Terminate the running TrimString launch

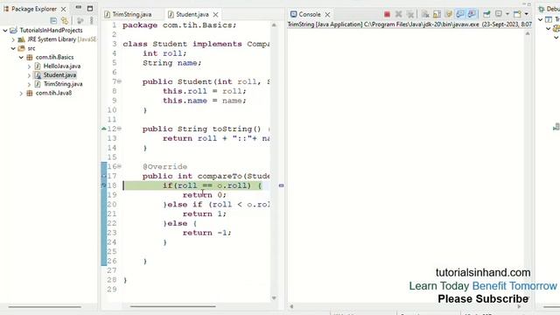pos(387,14)
